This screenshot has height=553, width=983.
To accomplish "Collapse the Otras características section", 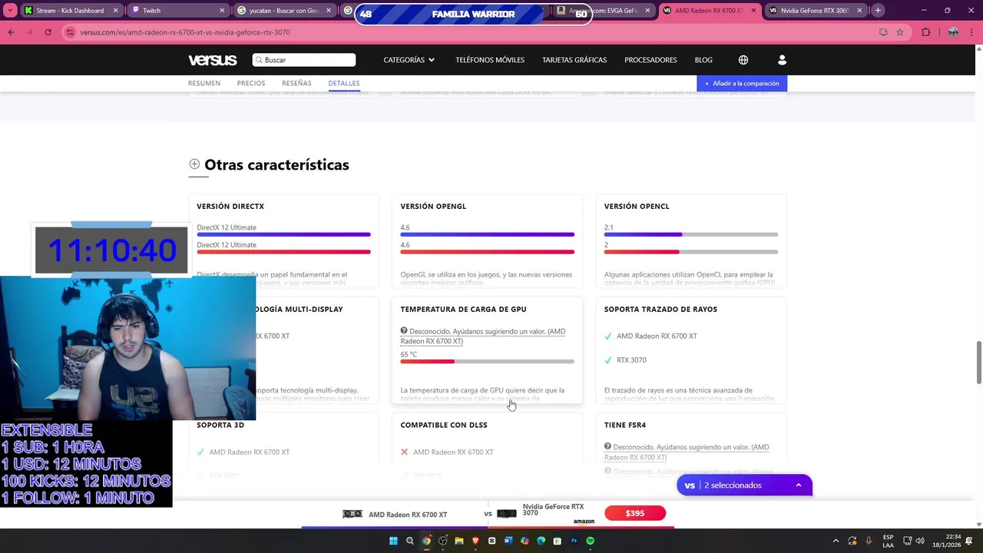I will pos(194,164).
